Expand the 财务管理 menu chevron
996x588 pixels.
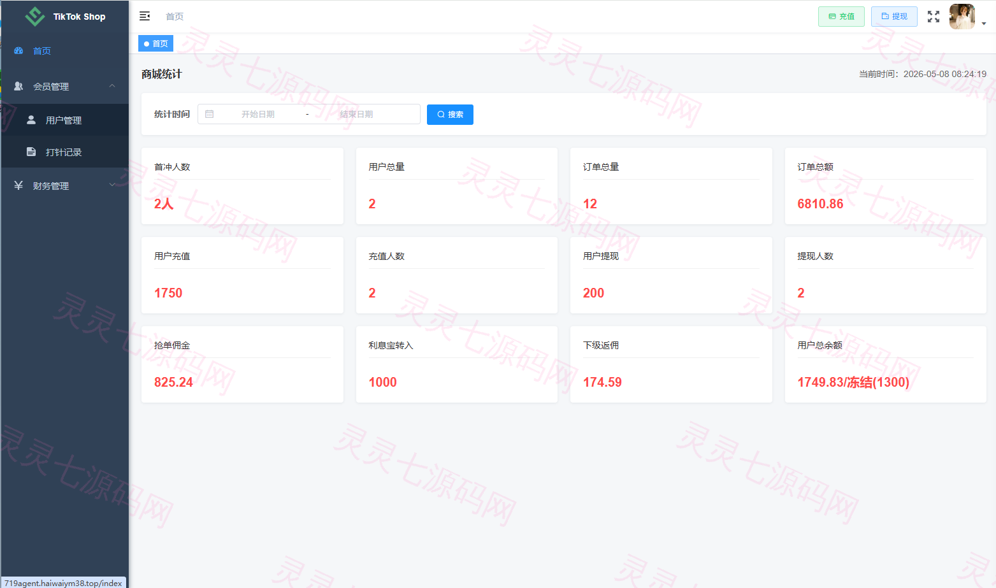click(x=112, y=185)
